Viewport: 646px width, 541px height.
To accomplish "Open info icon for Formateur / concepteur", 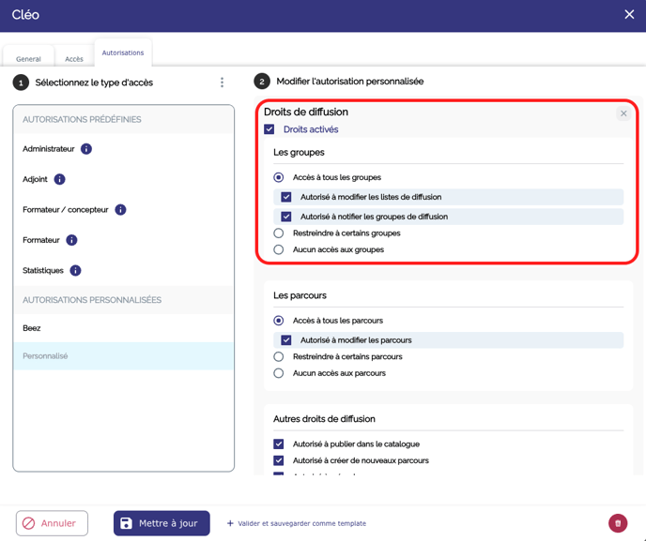I will 120,210.
